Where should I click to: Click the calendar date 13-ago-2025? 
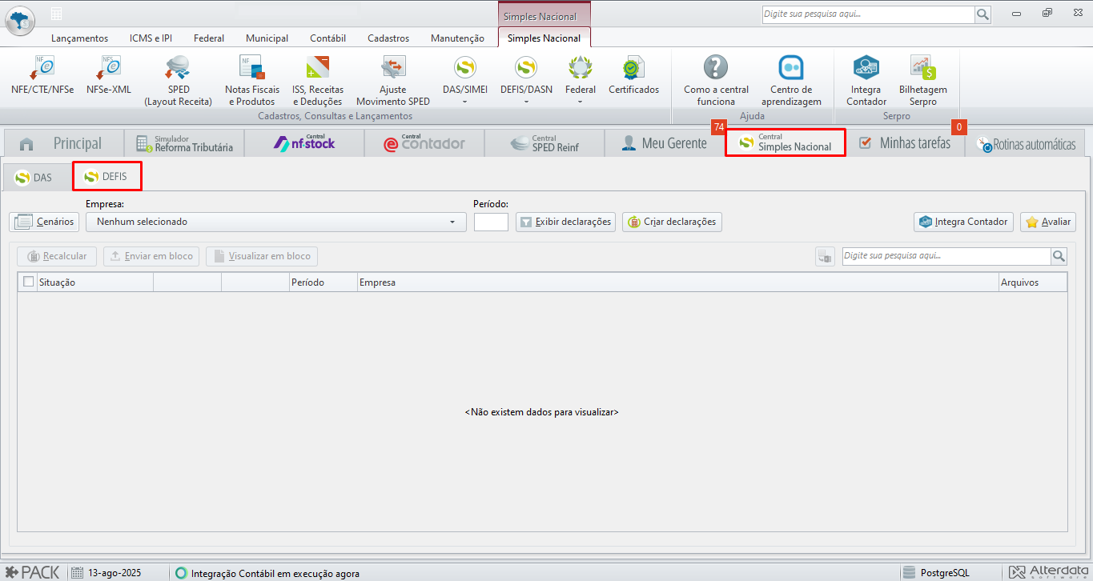[x=106, y=573]
